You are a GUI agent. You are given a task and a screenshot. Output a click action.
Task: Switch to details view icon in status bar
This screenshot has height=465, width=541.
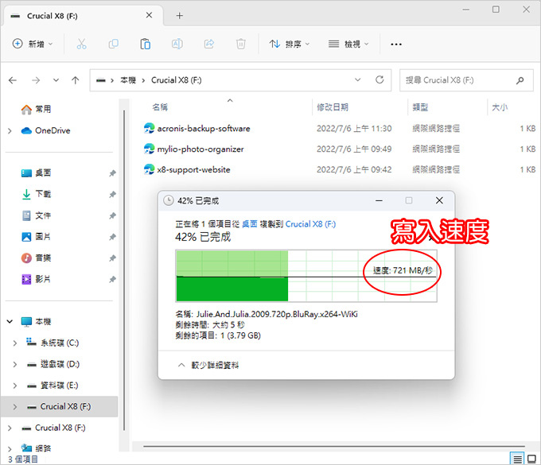tap(517, 459)
